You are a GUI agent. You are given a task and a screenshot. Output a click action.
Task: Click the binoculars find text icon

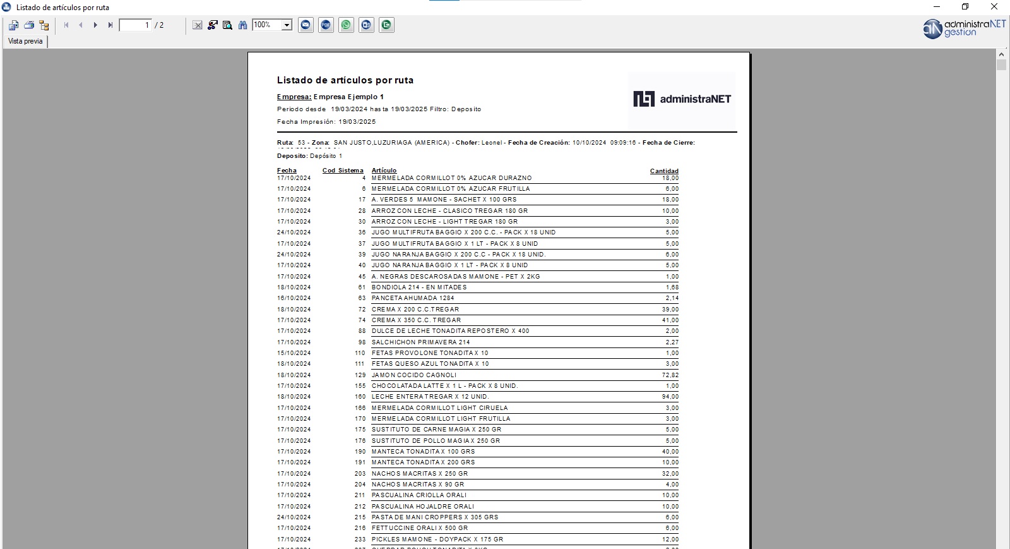point(243,25)
